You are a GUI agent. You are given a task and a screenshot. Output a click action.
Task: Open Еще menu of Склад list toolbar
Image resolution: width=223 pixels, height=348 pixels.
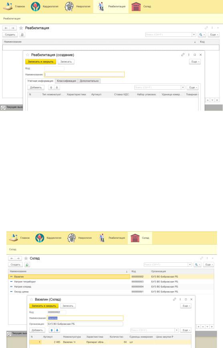(209, 265)
